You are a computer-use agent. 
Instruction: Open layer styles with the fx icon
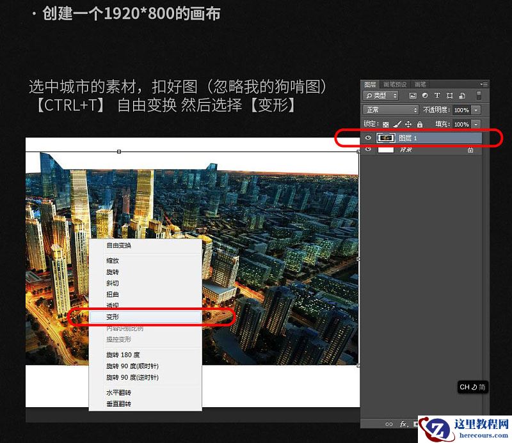coord(403,424)
